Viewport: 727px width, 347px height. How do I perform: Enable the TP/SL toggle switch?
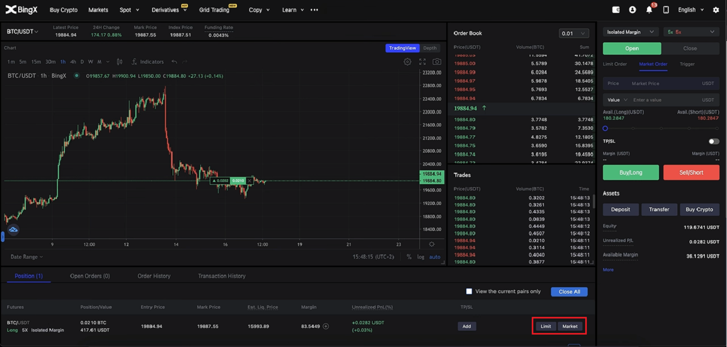point(713,141)
